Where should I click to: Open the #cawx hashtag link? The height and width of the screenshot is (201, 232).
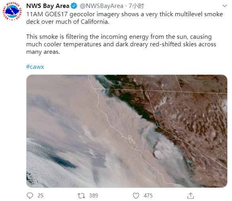[x=35, y=67]
